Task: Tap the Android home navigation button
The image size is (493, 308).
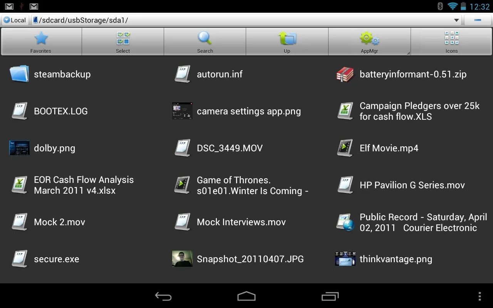Action: (x=246, y=296)
